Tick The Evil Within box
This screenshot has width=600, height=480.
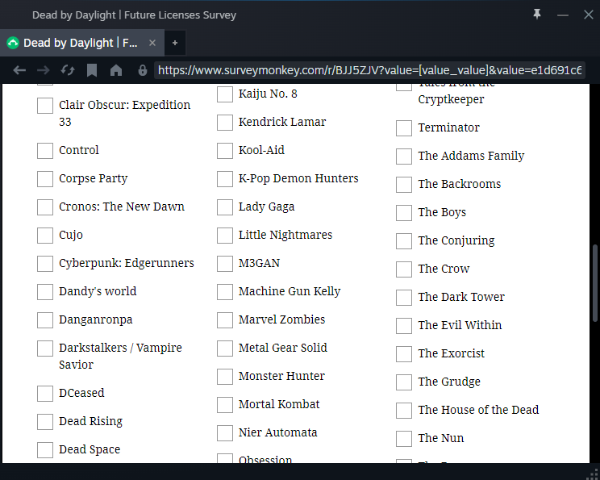404,326
